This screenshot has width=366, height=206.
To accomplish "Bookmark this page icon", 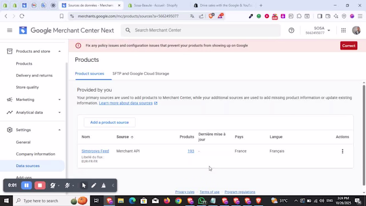I will (61, 16).
